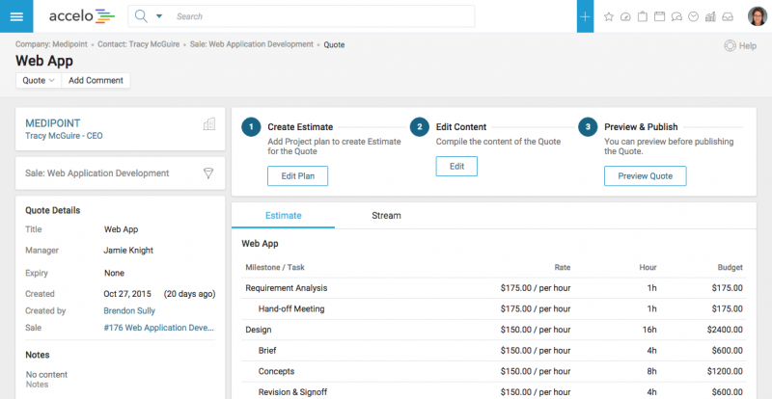
Task: Open the clipboard tasks icon
Action: (x=643, y=16)
